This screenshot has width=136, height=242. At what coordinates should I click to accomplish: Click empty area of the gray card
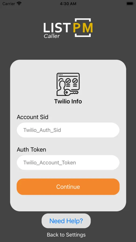coord(68,203)
